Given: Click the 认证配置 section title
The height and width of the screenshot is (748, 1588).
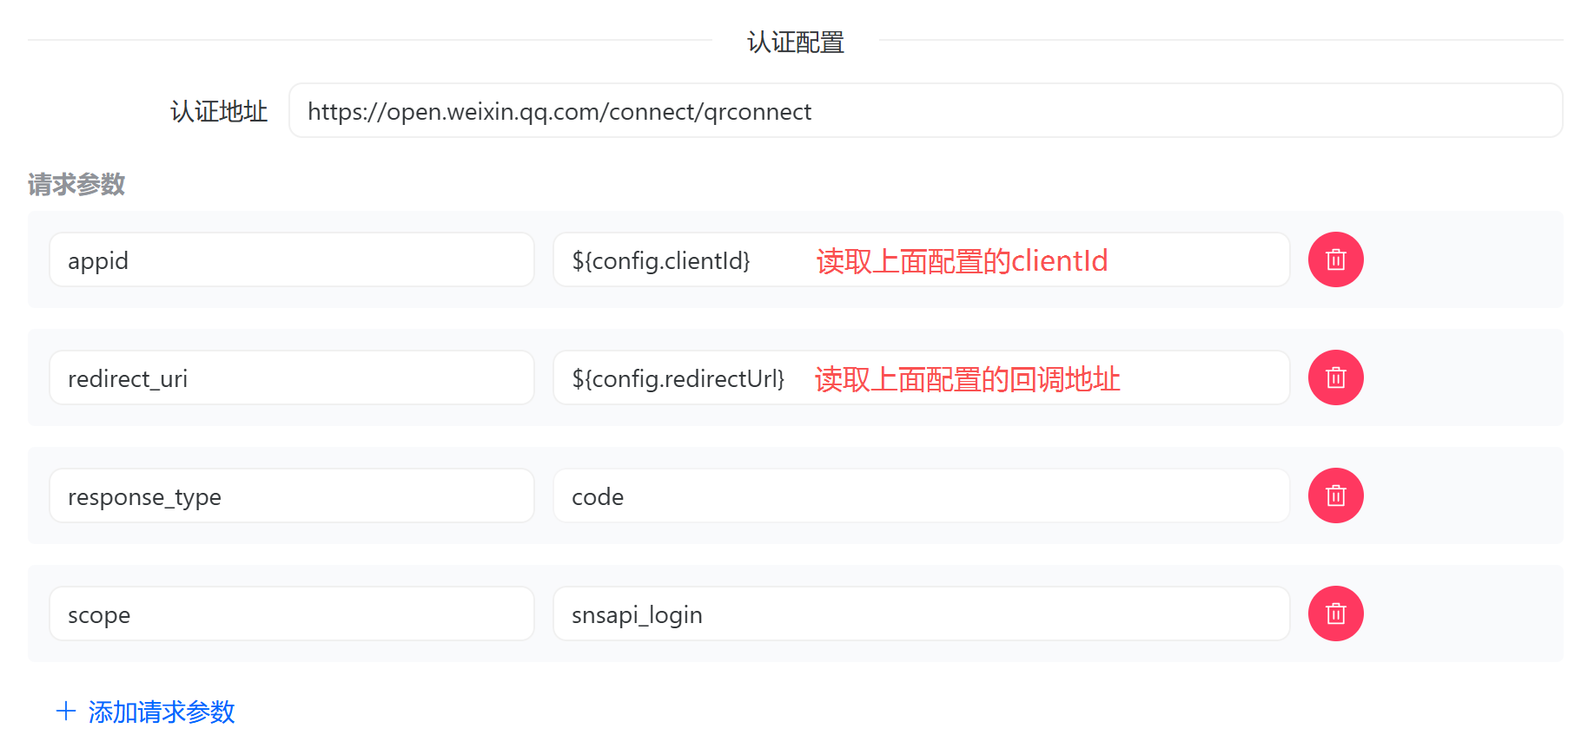Looking at the screenshot, I should [795, 42].
